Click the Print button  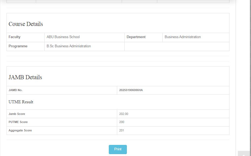pos(118,149)
